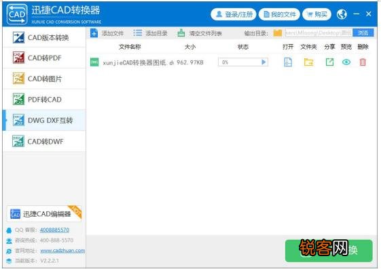Open the 迅捷CAD编辑器 promo button
The width and height of the screenshot is (381, 269).
pyautogui.click(x=44, y=213)
